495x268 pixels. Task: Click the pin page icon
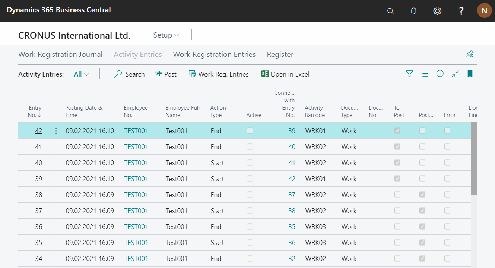470,54
